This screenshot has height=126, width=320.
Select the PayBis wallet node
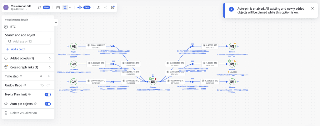74,46
